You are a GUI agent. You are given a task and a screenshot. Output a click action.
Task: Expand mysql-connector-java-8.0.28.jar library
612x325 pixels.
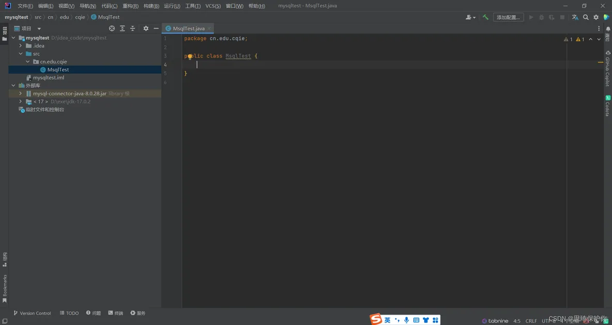[x=20, y=94]
